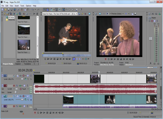Adjust Vol slider on audio track 2
163x119 pixels.
[x=16, y=89]
